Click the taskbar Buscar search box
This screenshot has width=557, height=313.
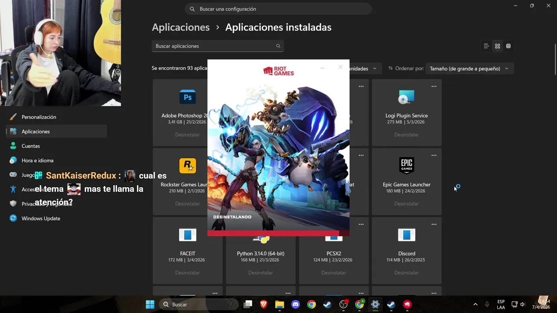click(x=199, y=304)
